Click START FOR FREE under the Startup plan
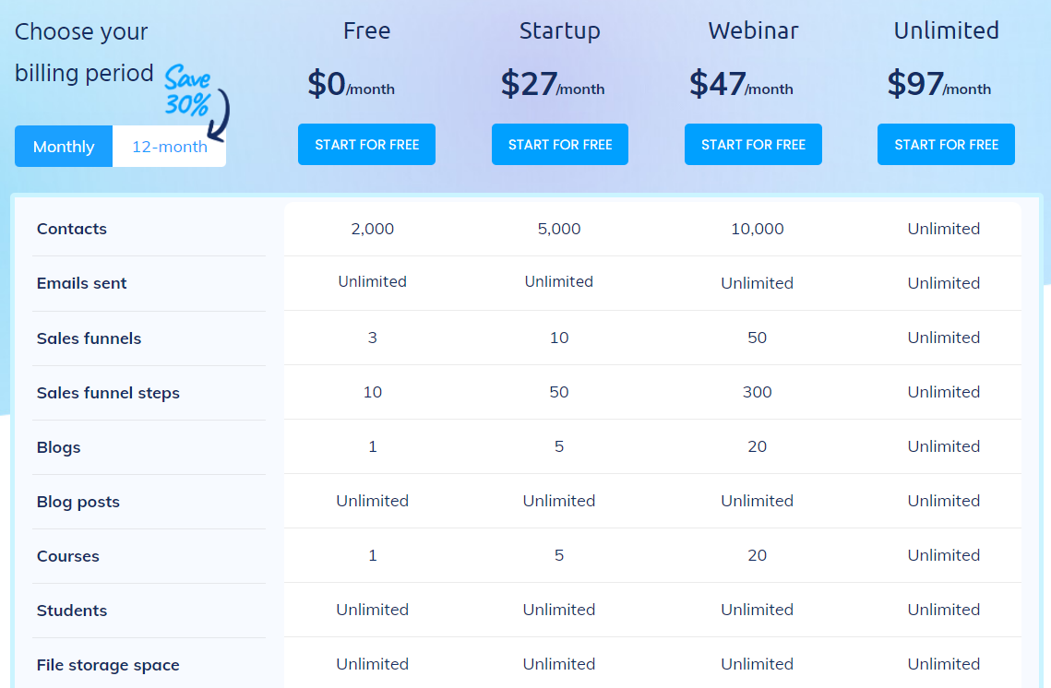The width and height of the screenshot is (1051, 688). point(559,144)
